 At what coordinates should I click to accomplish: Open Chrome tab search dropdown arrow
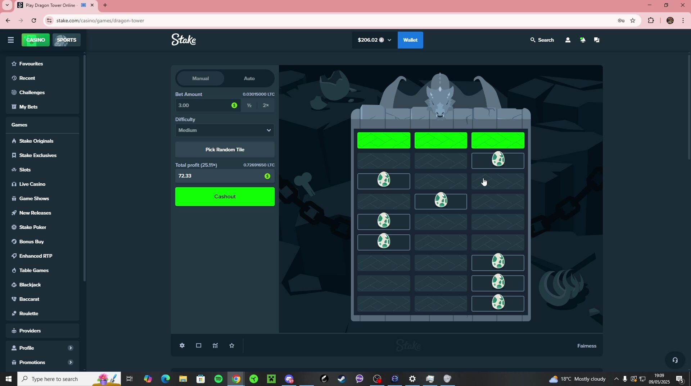click(7, 5)
